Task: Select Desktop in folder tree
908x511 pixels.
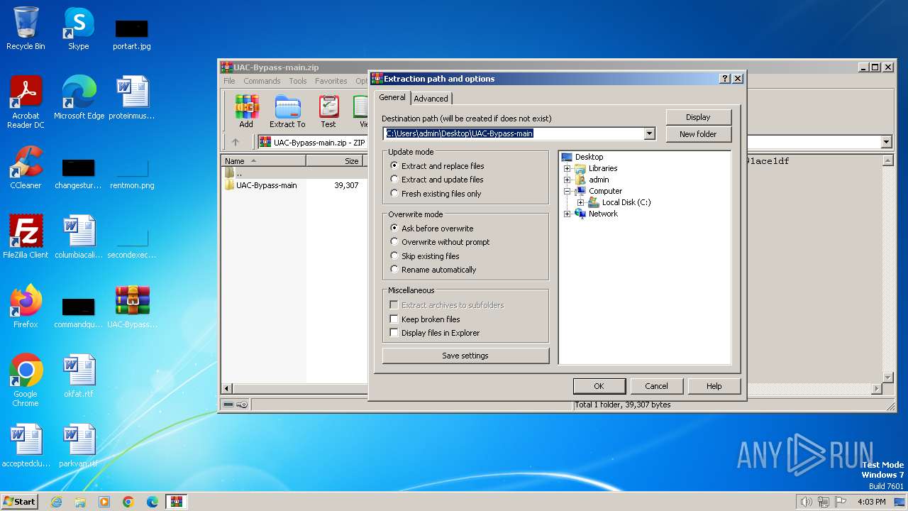Action: pyautogui.click(x=589, y=157)
